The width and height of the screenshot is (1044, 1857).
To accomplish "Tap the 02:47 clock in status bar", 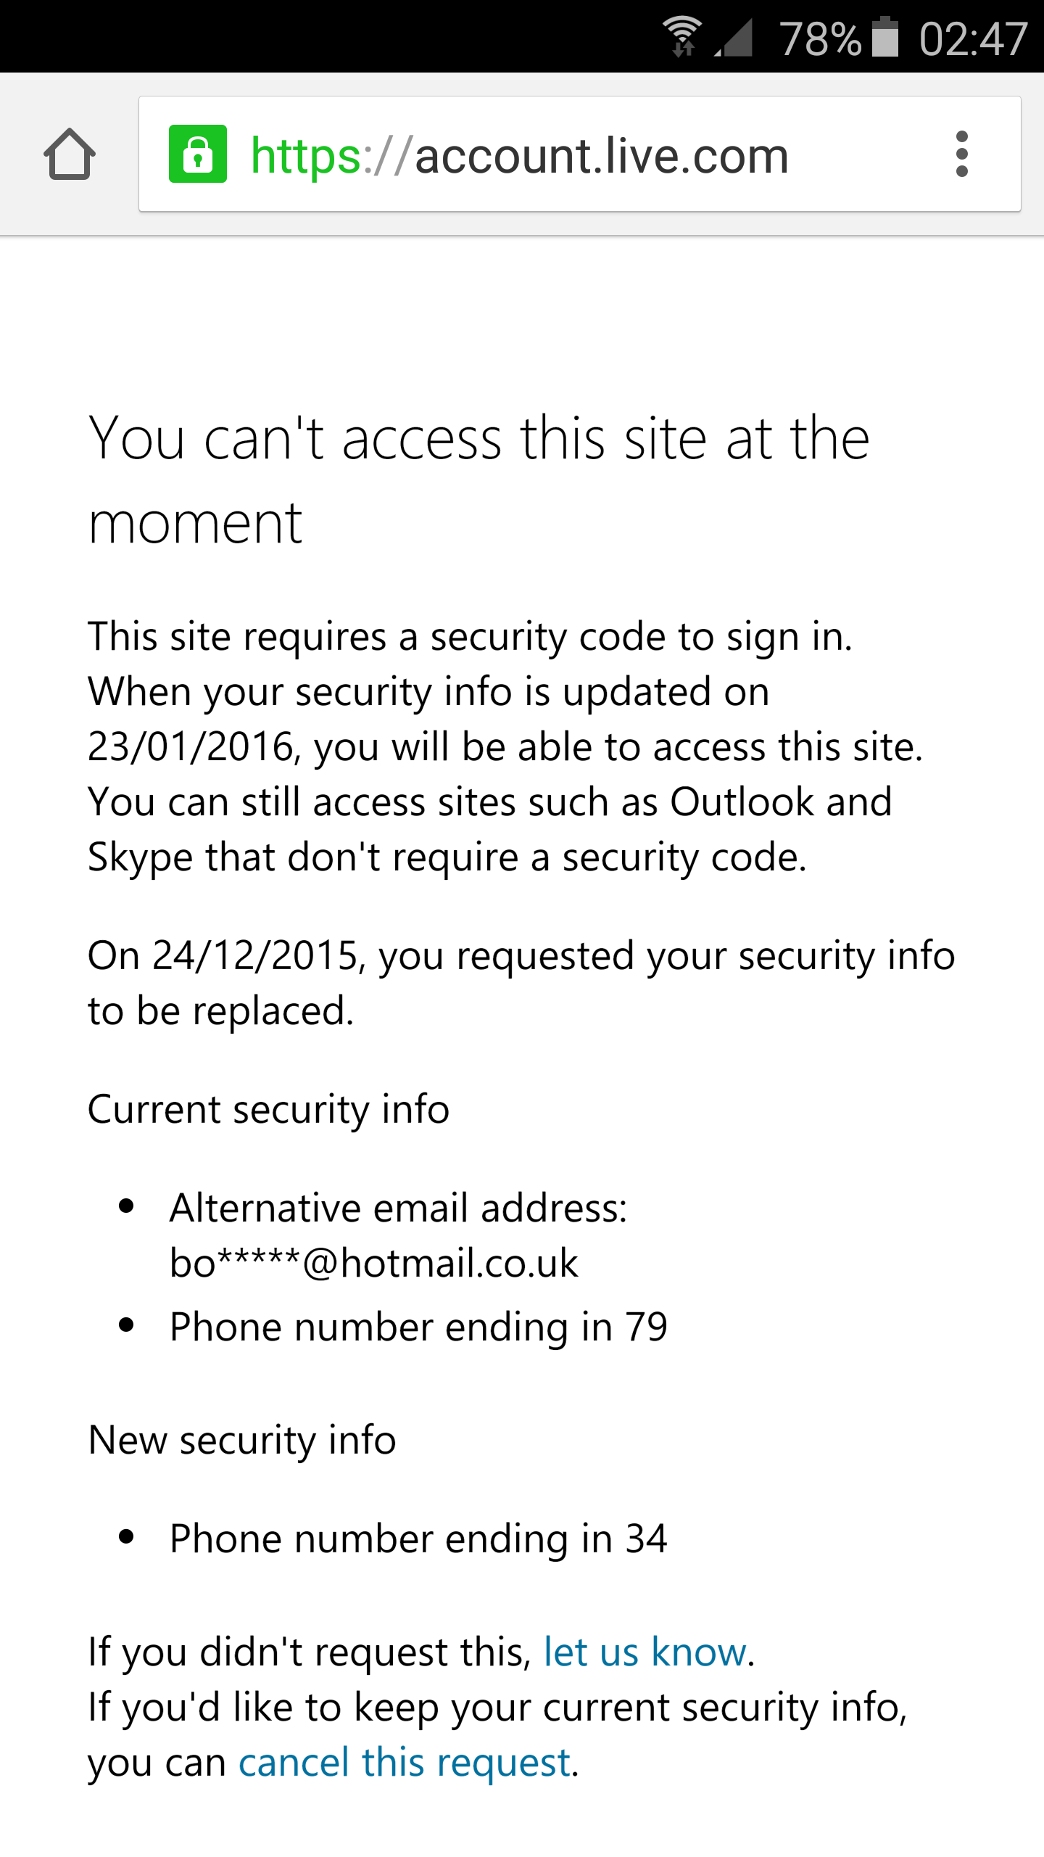I will tap(973, 38).
